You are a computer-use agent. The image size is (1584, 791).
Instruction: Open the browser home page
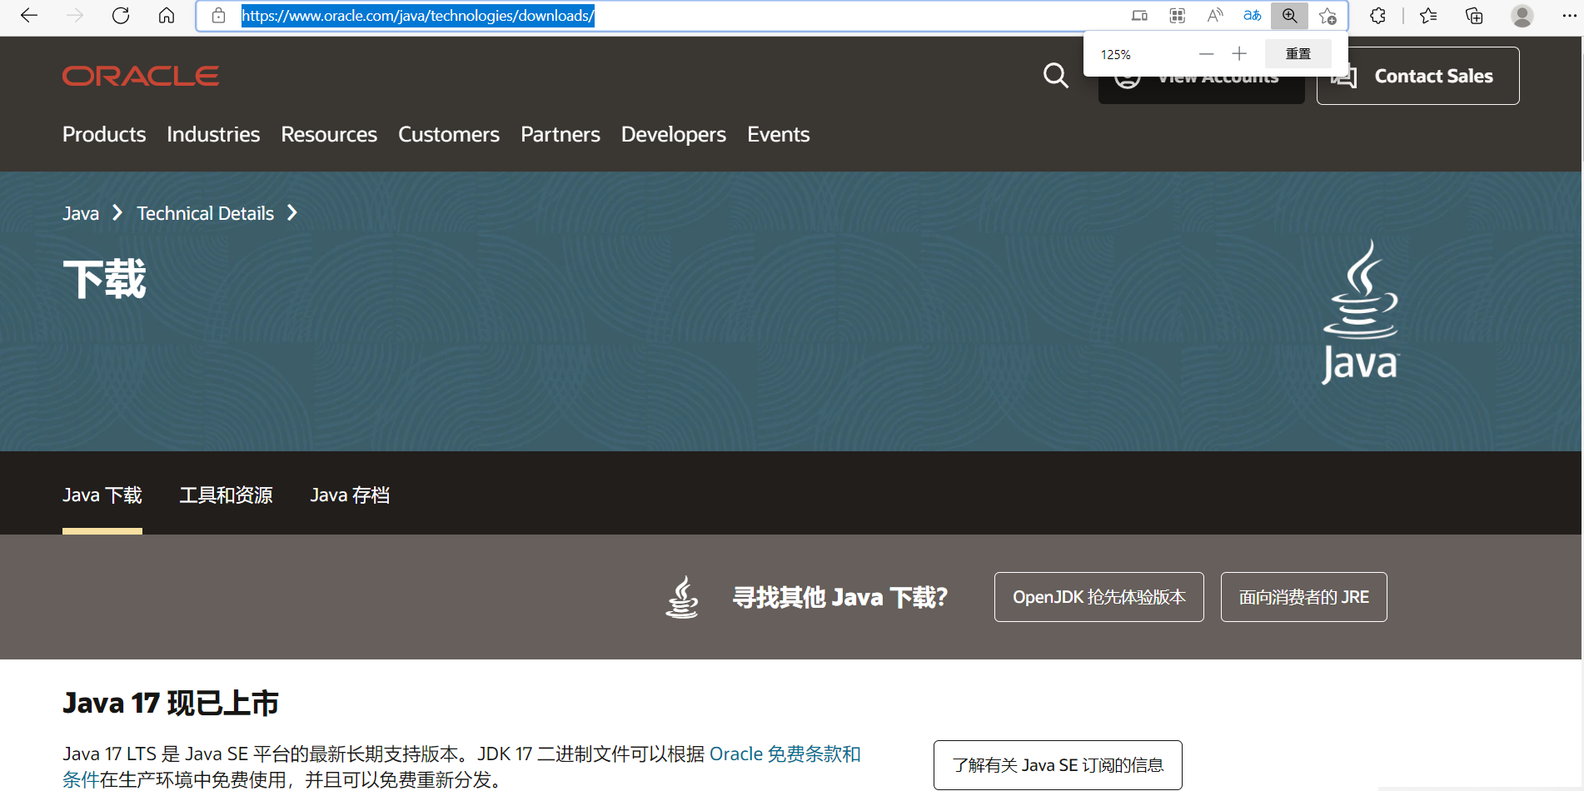click(x=167, y=16)
